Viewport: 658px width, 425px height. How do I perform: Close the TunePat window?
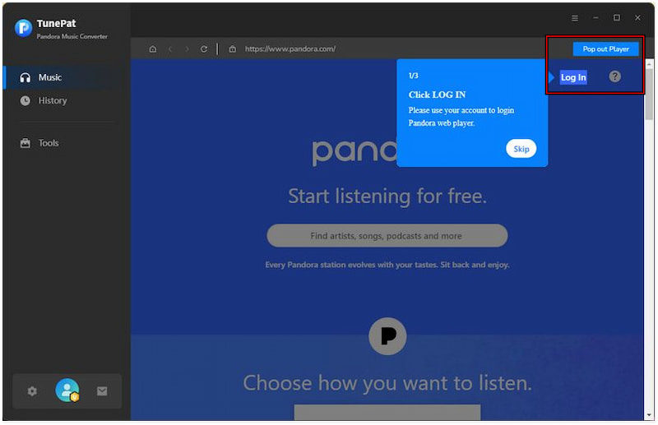coord(637,18)
